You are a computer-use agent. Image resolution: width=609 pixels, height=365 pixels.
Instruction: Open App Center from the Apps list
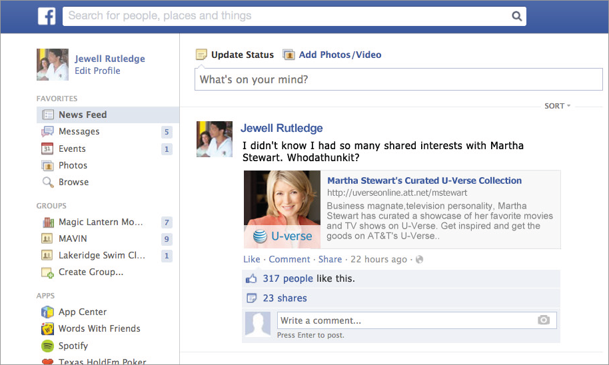[83, 312]
